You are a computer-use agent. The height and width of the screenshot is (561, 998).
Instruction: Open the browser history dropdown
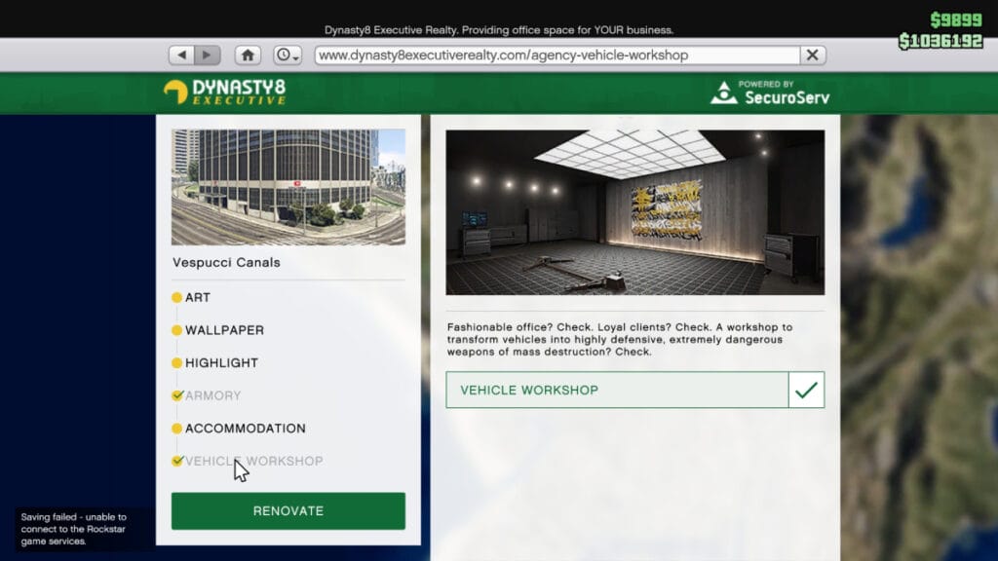287,56
